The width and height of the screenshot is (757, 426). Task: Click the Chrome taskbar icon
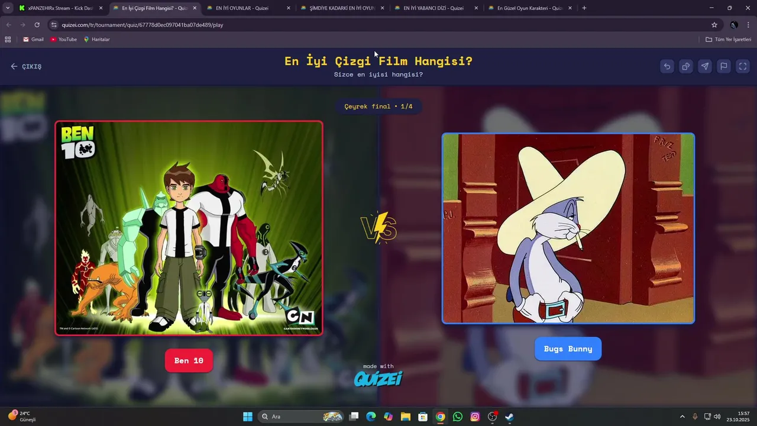point(440,417)
